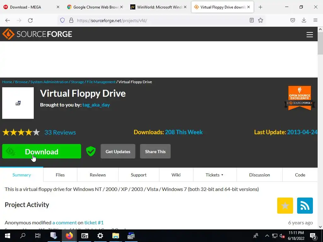
Task: Open the Reviews tab
Action: click(98, 175)
